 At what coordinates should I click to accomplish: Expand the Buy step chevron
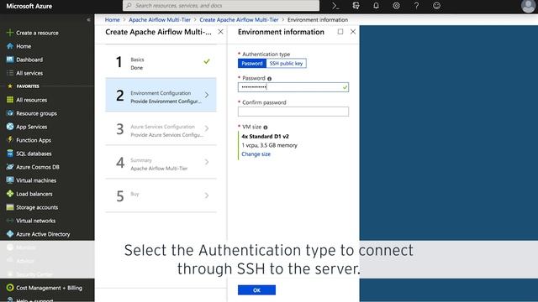207,195
